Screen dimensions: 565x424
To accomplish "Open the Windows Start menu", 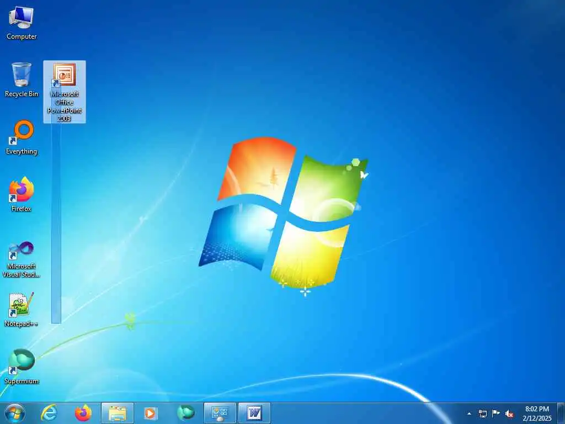I will click(15, 413).
